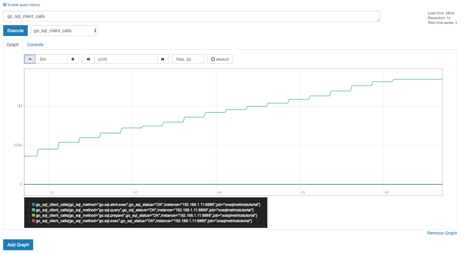Click the red go.sql.exec color swatch
Viewport: 461px width, 254px height.
coord(33,221)
